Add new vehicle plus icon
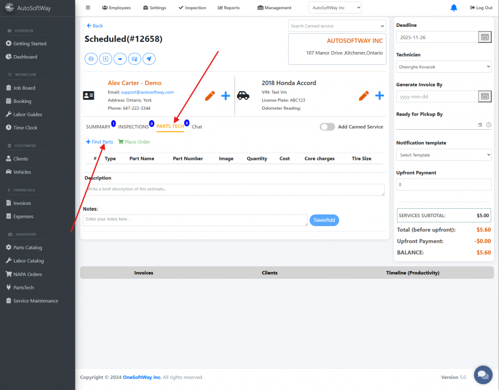499x390 pixels. click(x=380, y=96)
